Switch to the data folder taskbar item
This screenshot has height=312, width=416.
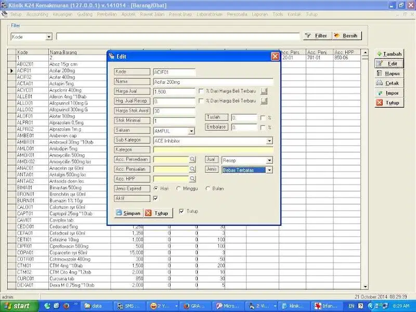pos(97,306)
